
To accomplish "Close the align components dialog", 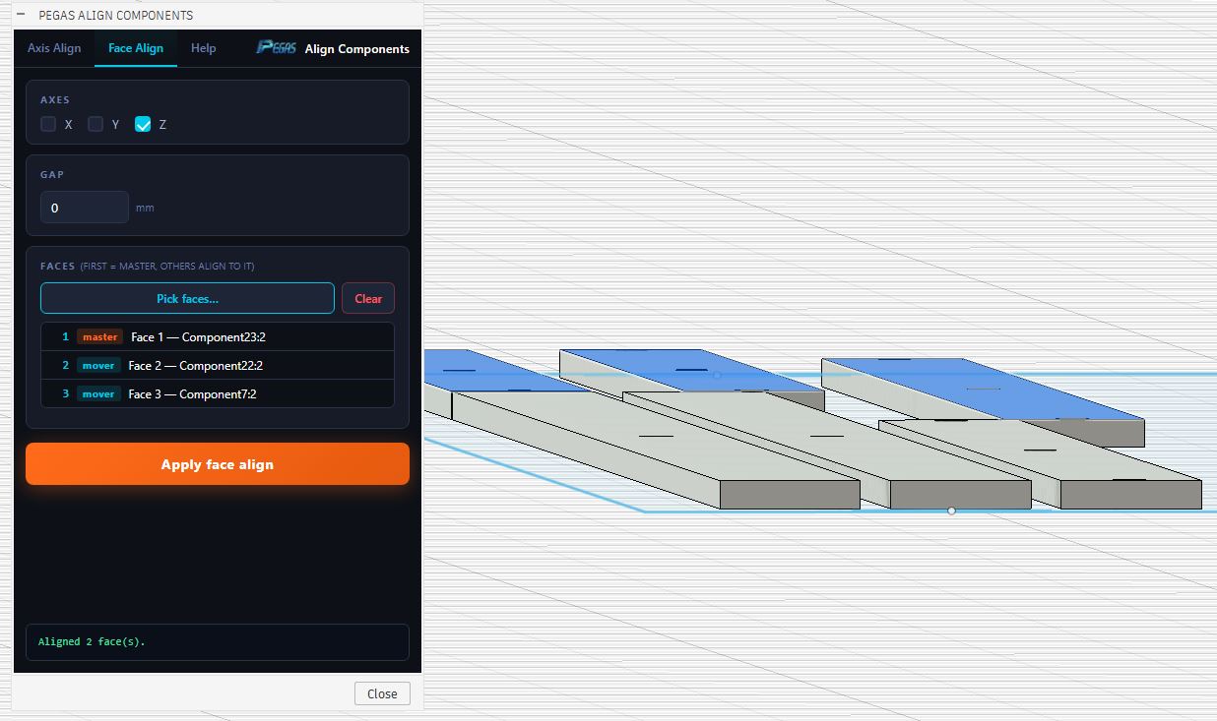I will tap(382, 693).
